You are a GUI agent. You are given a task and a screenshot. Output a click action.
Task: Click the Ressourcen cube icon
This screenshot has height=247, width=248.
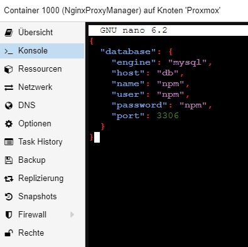coord(9,69)
